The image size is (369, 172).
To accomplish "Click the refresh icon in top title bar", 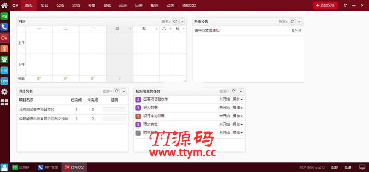I will [345, 6].
